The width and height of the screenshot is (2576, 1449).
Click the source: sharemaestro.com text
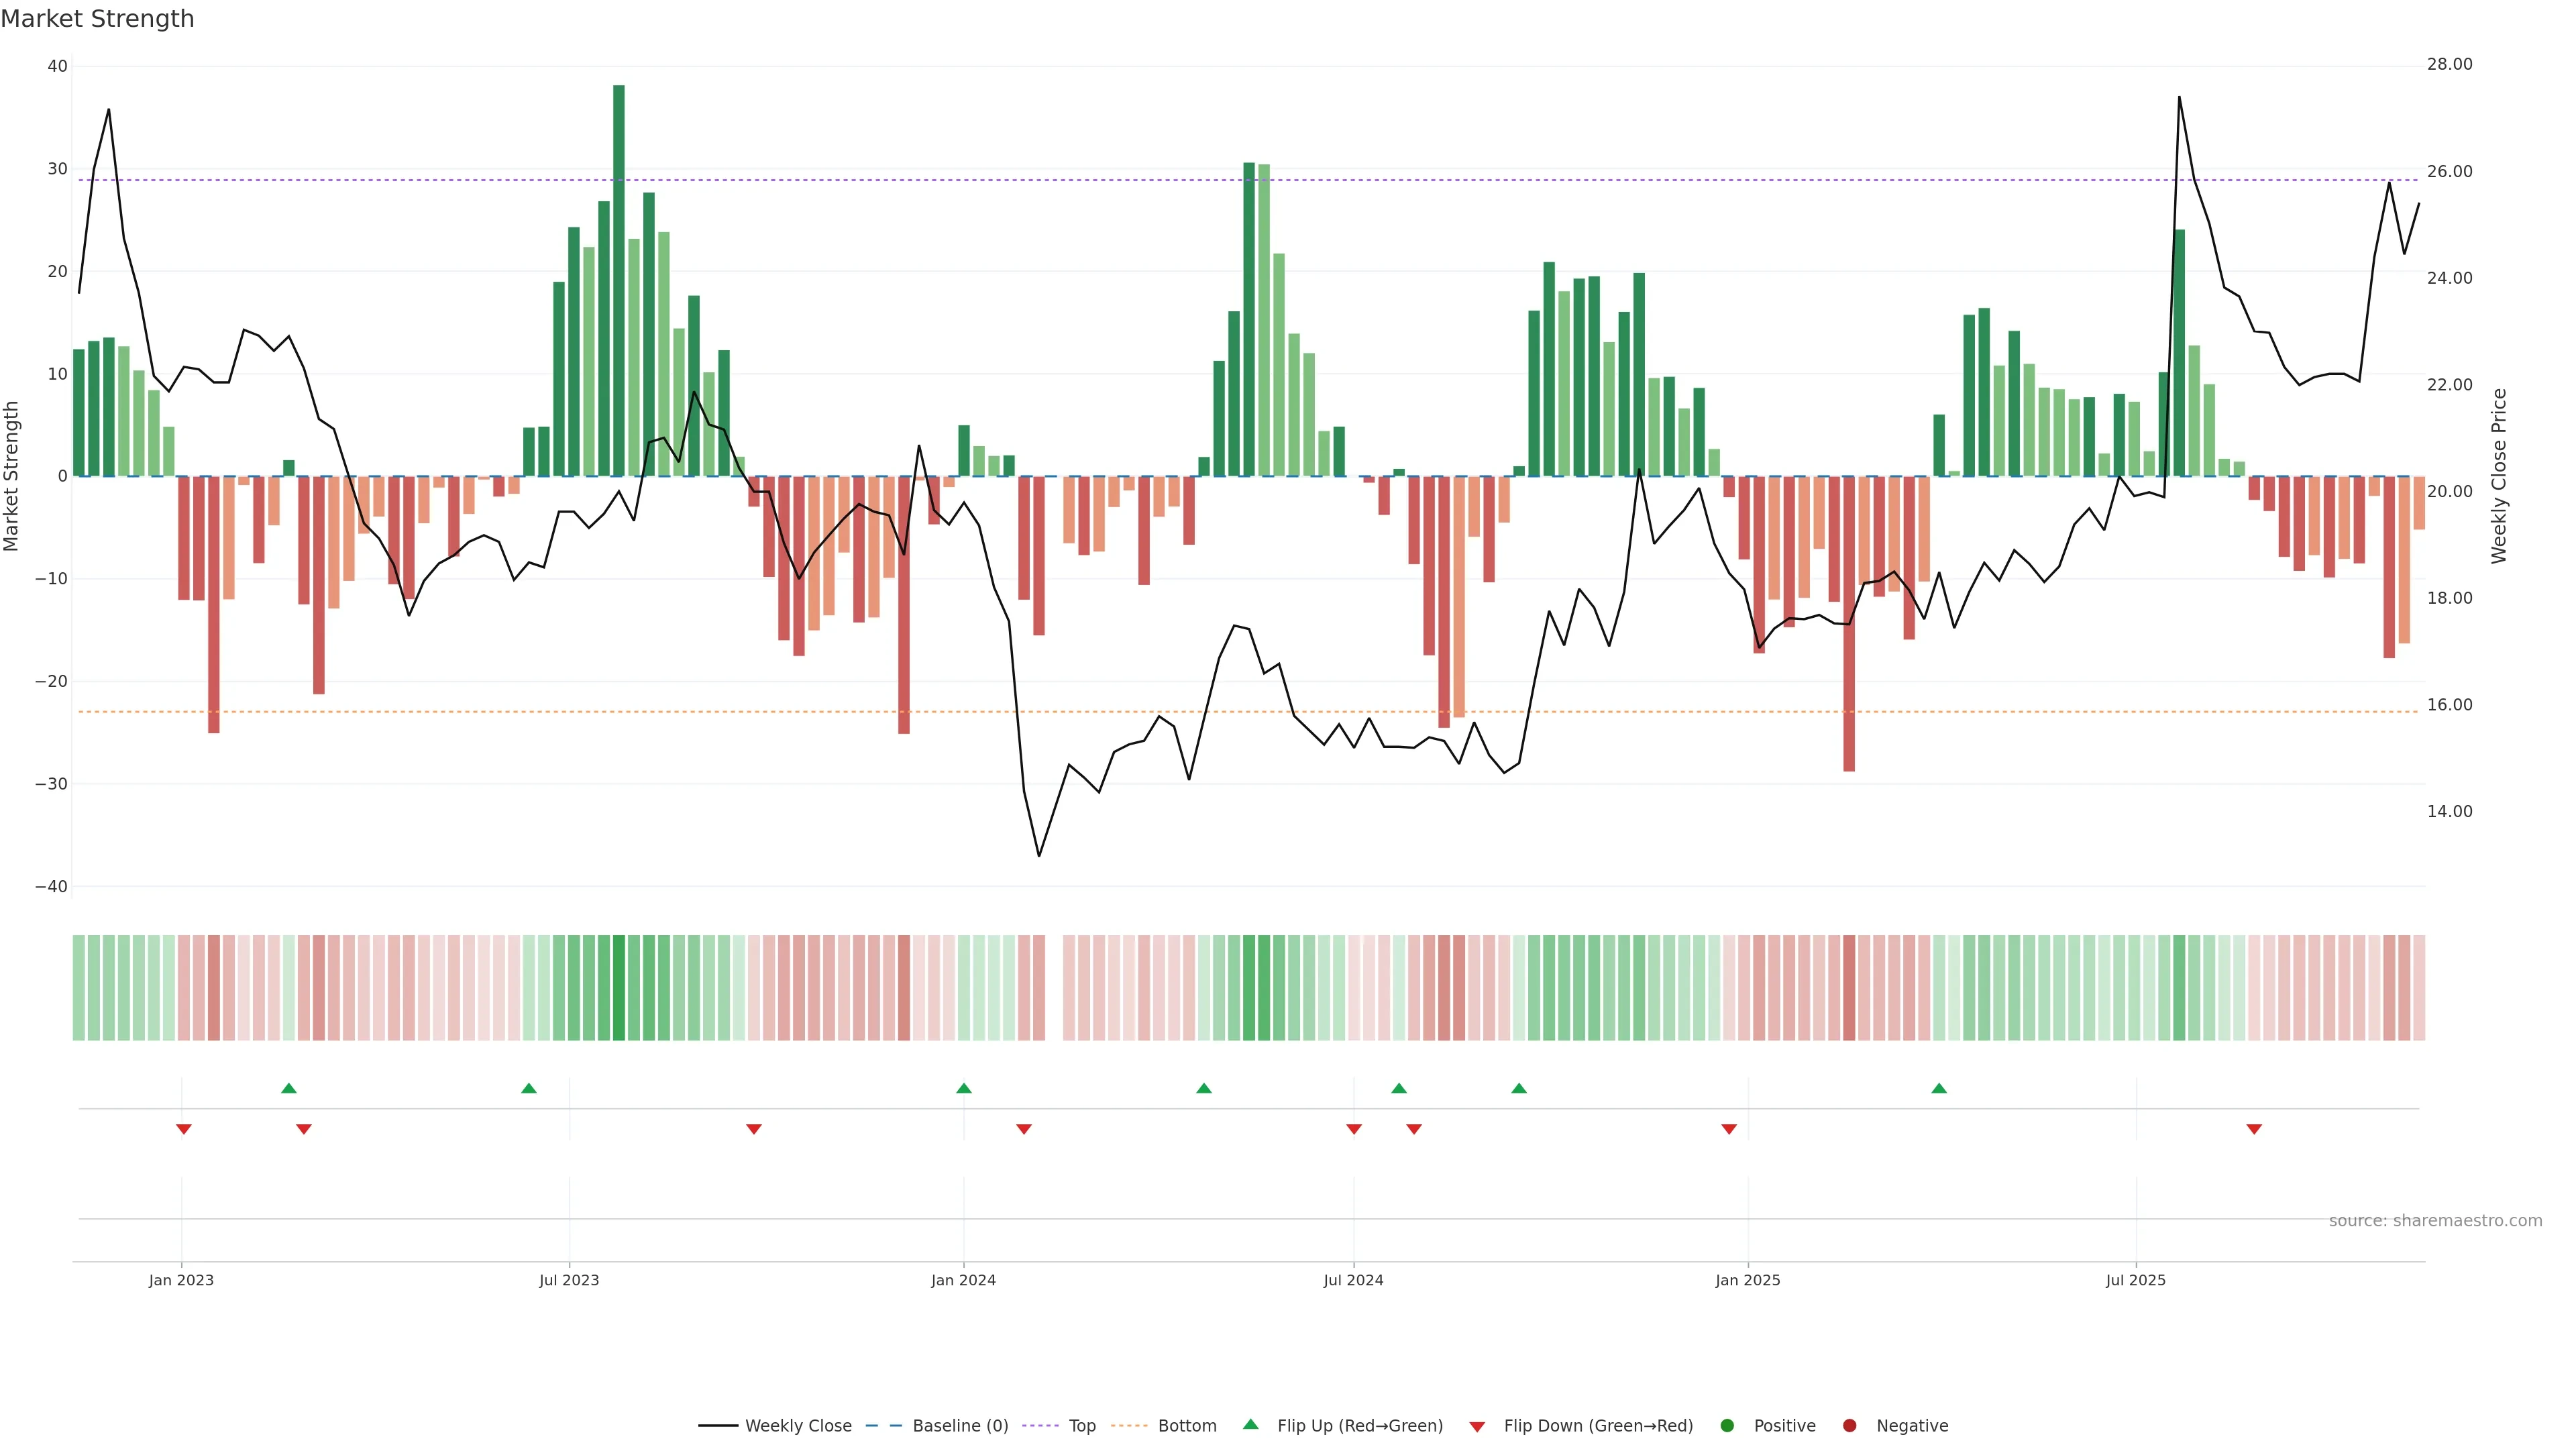coord(2435,1221)
